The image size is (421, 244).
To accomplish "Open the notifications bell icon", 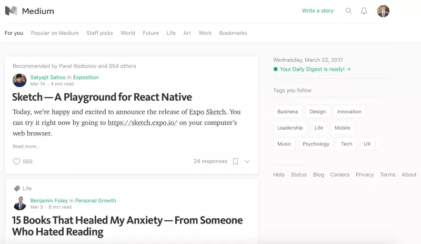I will tap(364, 11).
